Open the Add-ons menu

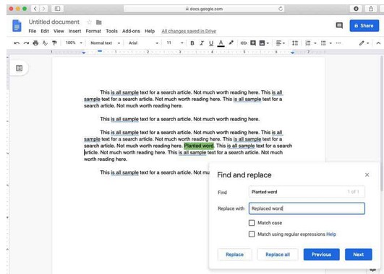point(131,31)
